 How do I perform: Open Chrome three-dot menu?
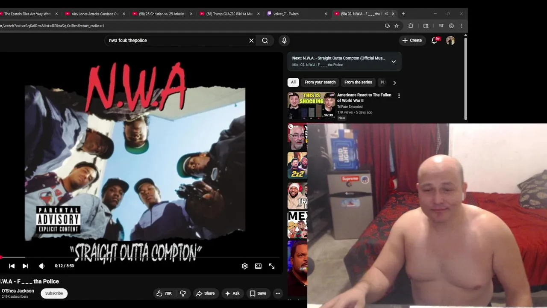(462, 26)
